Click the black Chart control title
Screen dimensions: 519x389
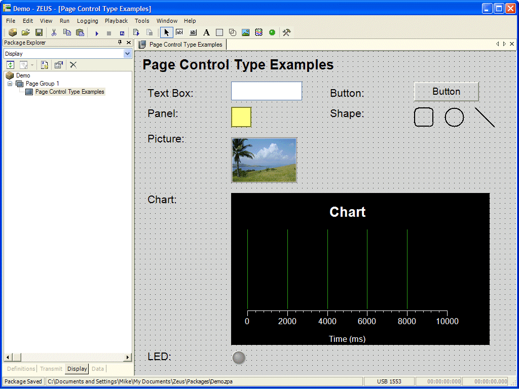click(348, 212)
